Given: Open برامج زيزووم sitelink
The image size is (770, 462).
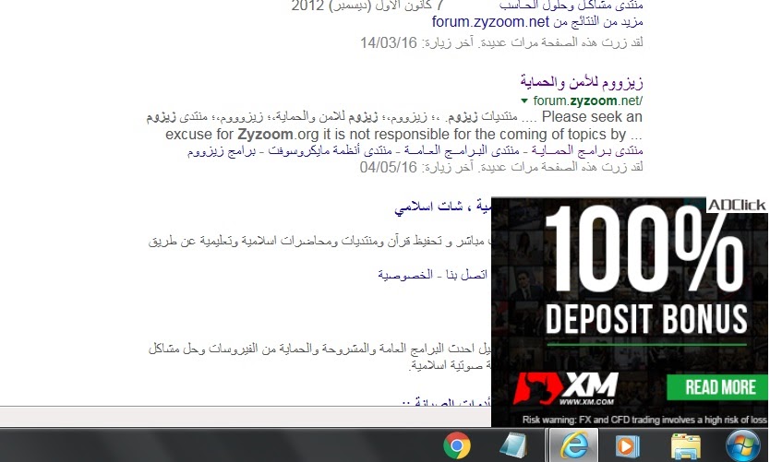Looking at the screenshot, I should (222, 151).
